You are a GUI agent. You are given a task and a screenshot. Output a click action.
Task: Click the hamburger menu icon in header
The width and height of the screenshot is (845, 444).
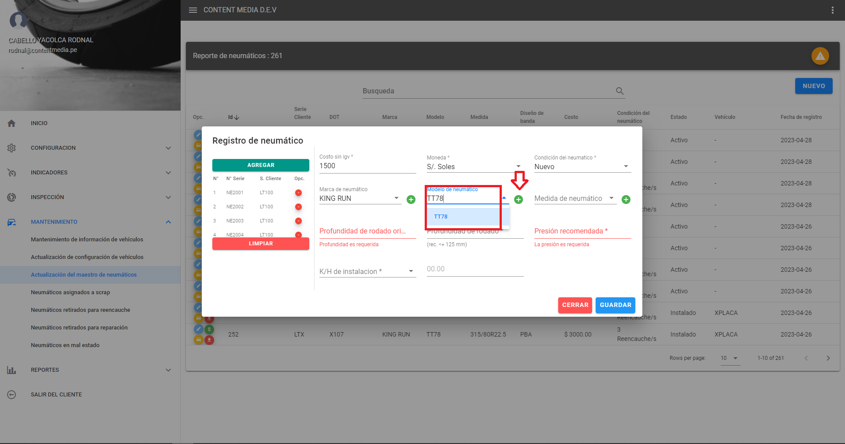pyautogui.click(x=193, y=10)
